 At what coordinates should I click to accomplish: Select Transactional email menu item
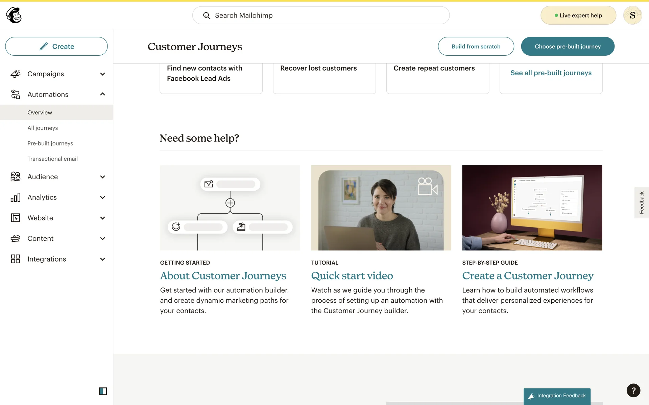(52, 159)
